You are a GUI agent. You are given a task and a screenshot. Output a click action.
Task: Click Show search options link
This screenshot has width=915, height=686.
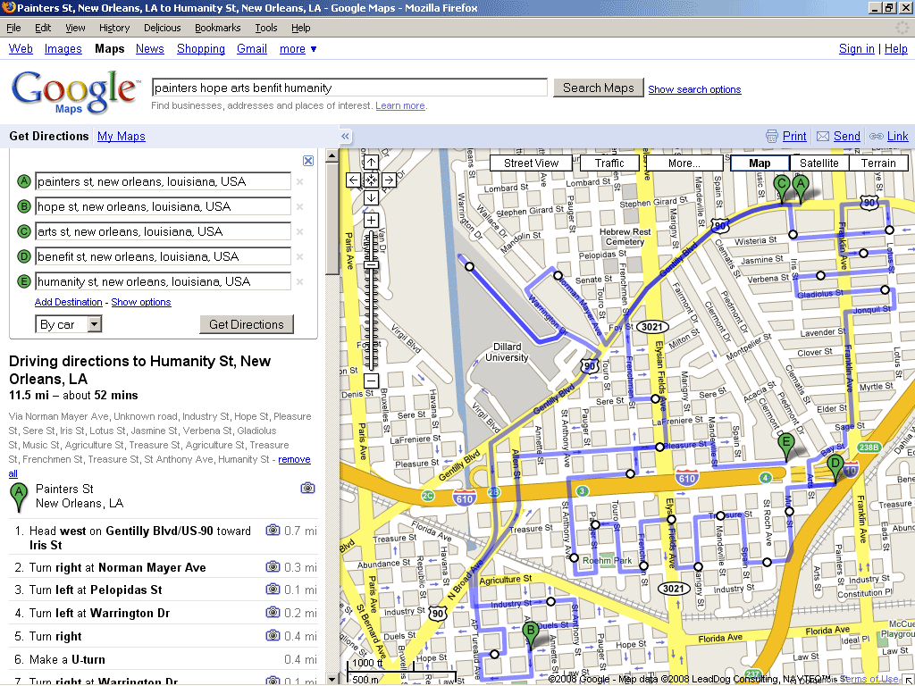[694, 89]
